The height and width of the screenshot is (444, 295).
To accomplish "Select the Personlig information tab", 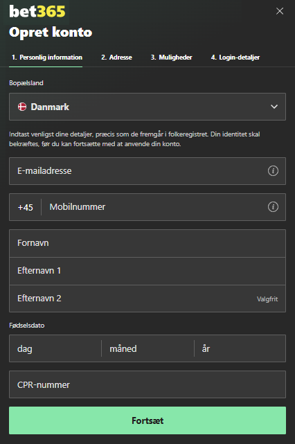I will [47, 57].
